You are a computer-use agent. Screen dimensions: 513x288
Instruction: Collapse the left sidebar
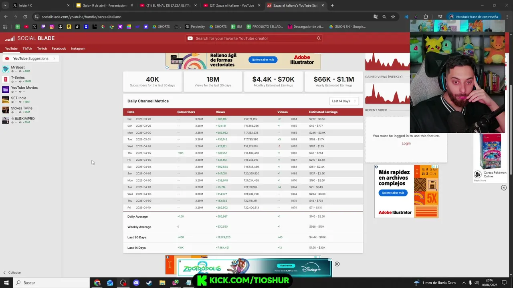12,272
